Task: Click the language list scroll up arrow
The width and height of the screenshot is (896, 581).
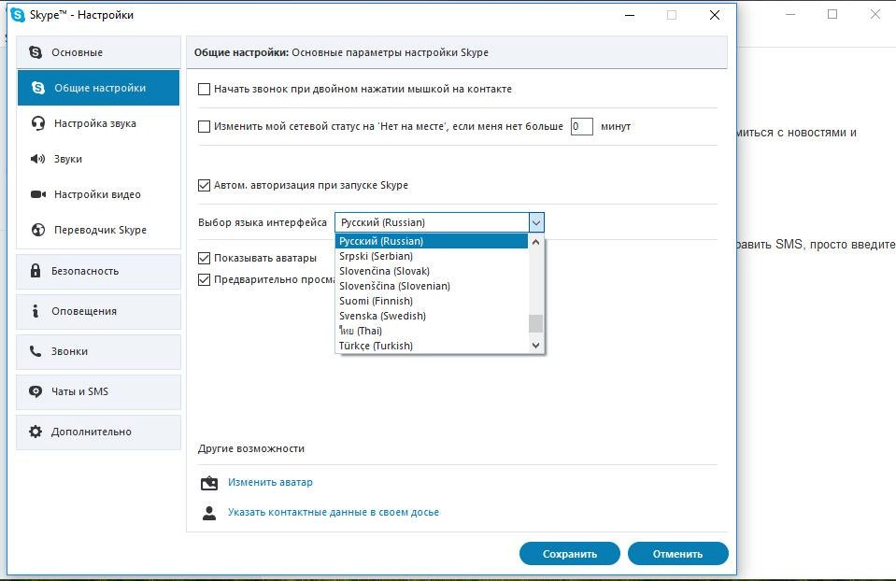Action: [535, 242]
